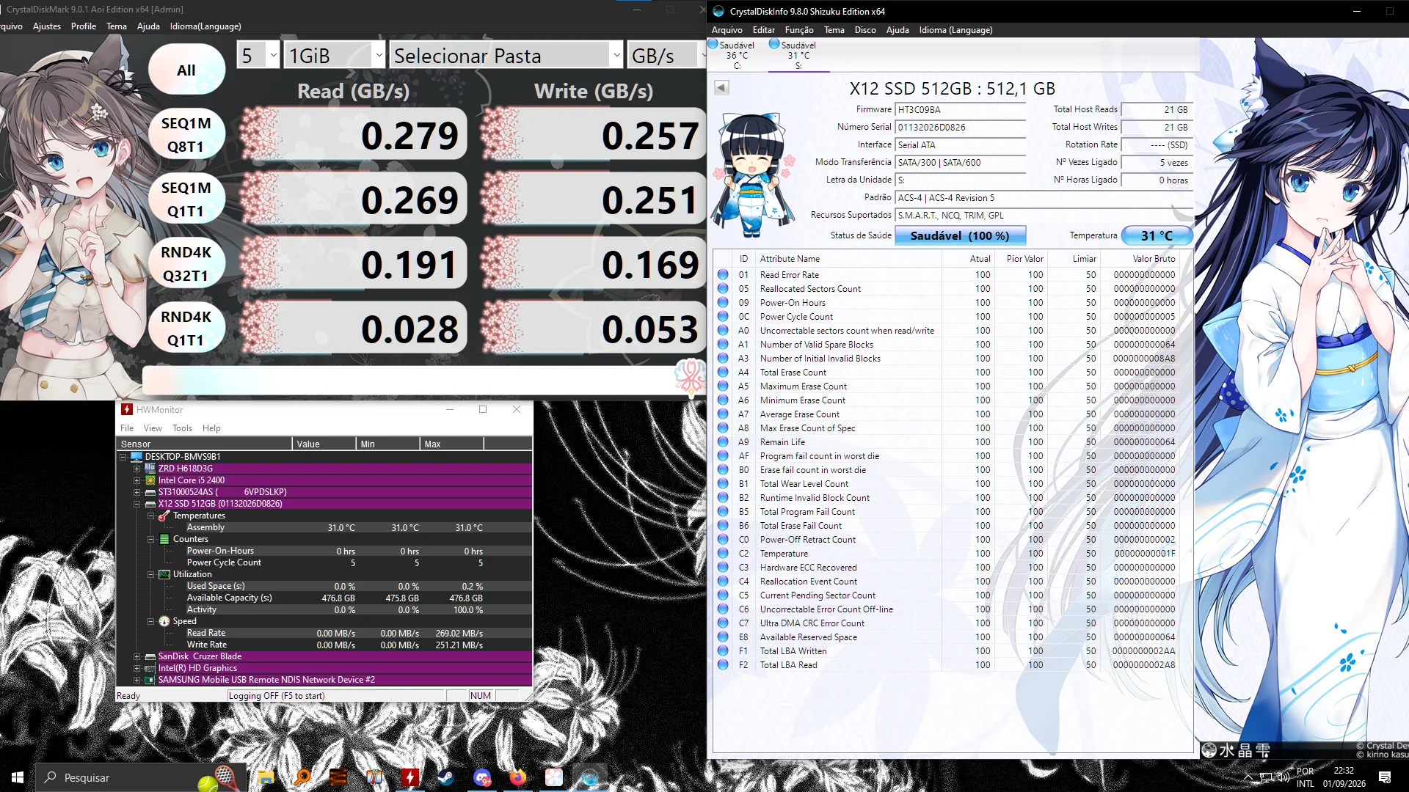Viewport: 1409px width, 792px height.
Task: Run the SEQ1M Q8T1 test
Action: [x=186, y=134]
